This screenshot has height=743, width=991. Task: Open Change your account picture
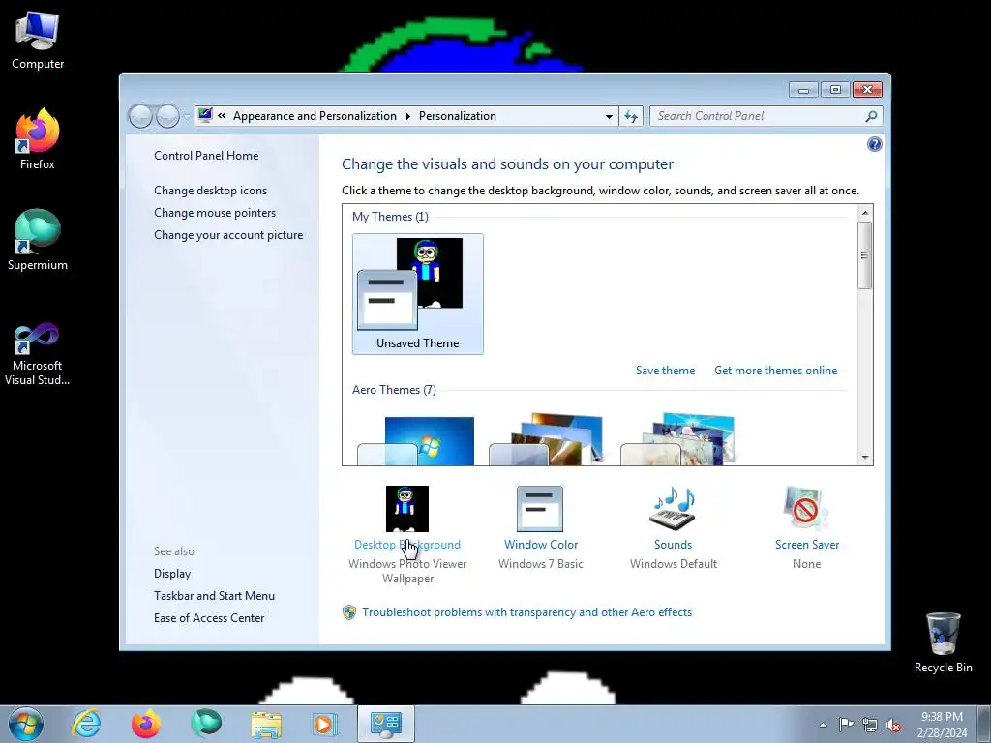228,234
